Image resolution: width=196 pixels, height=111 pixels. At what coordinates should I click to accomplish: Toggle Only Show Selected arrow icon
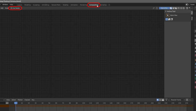158,100
